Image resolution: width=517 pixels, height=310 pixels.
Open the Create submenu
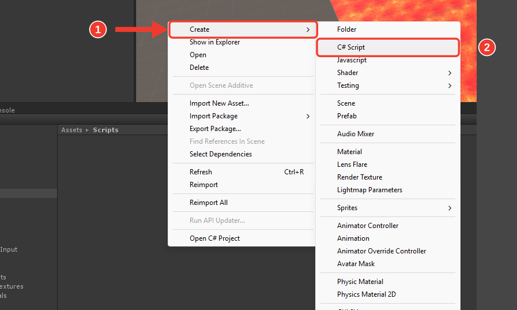pyautogui.click(x=243, y=29)
